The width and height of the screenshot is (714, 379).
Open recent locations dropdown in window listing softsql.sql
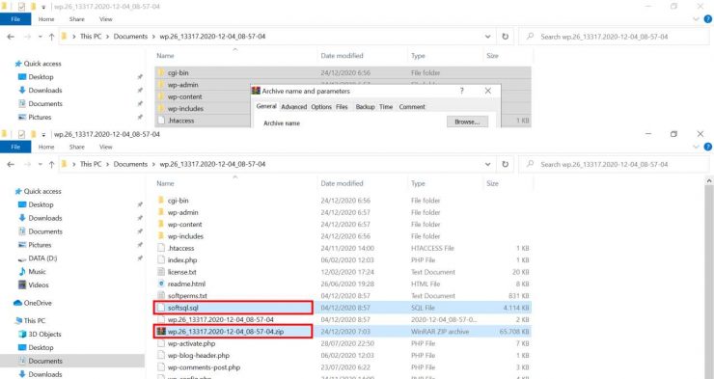[41, 164]
